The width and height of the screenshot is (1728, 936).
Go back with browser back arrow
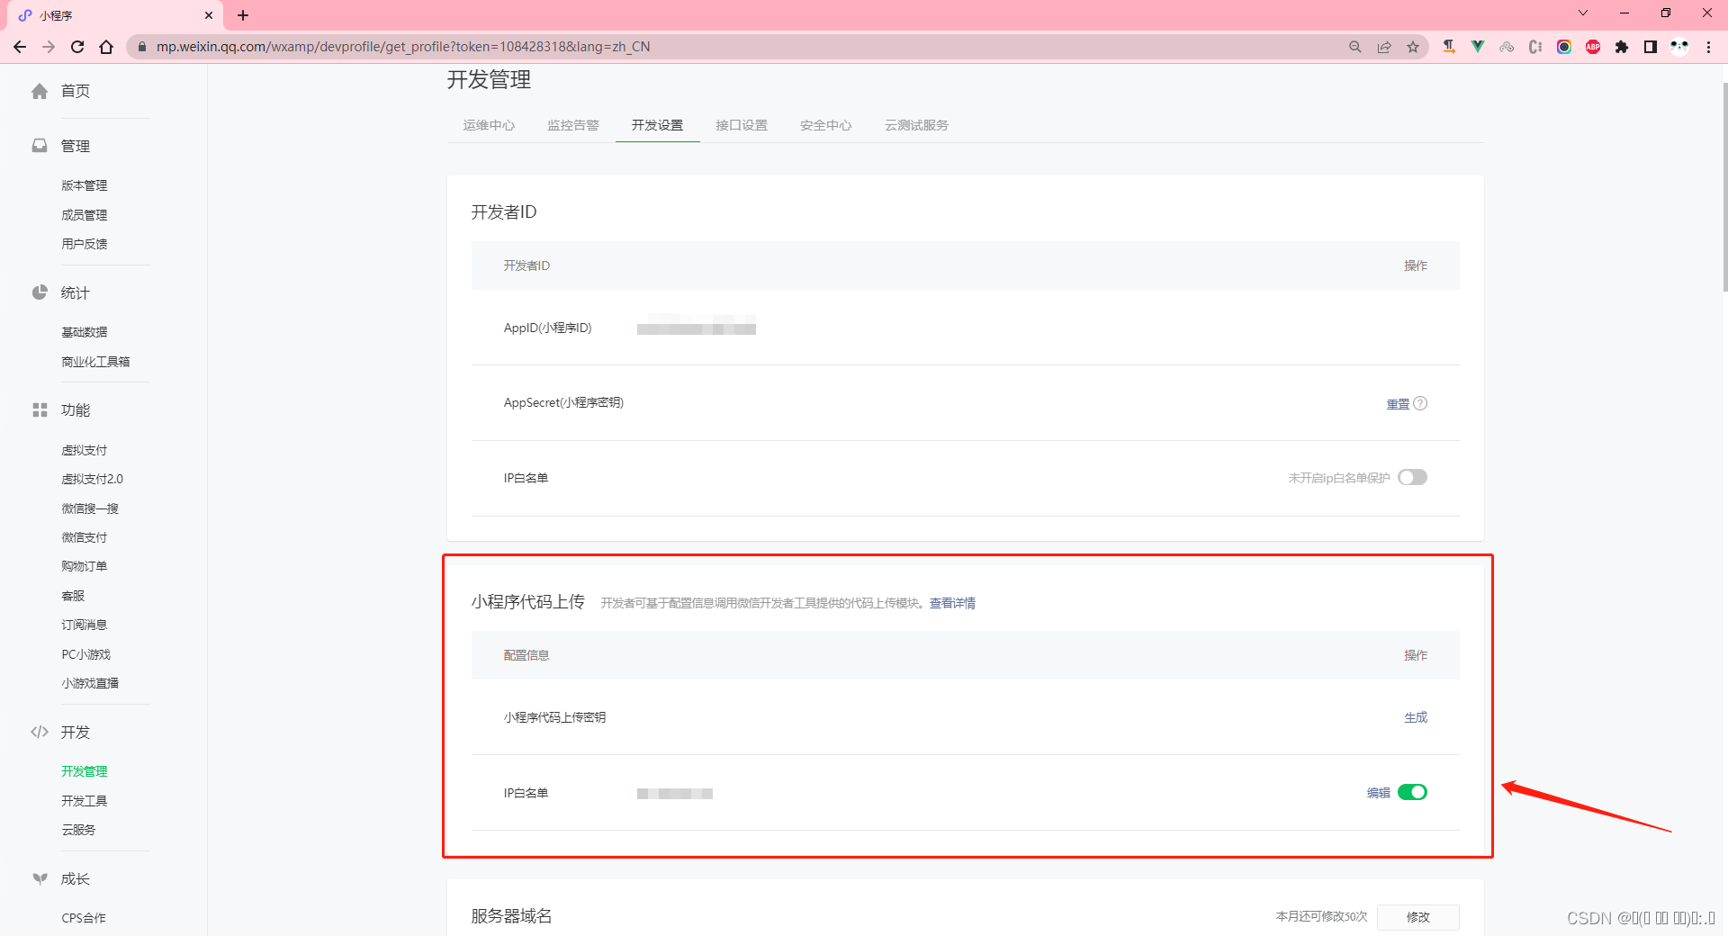tap(20, 47)
